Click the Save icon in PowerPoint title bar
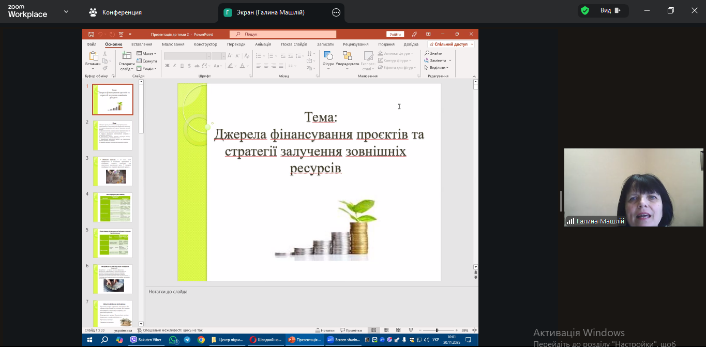Image resolution: width=706 pixels, height=347 pixels. coord(91,34)
